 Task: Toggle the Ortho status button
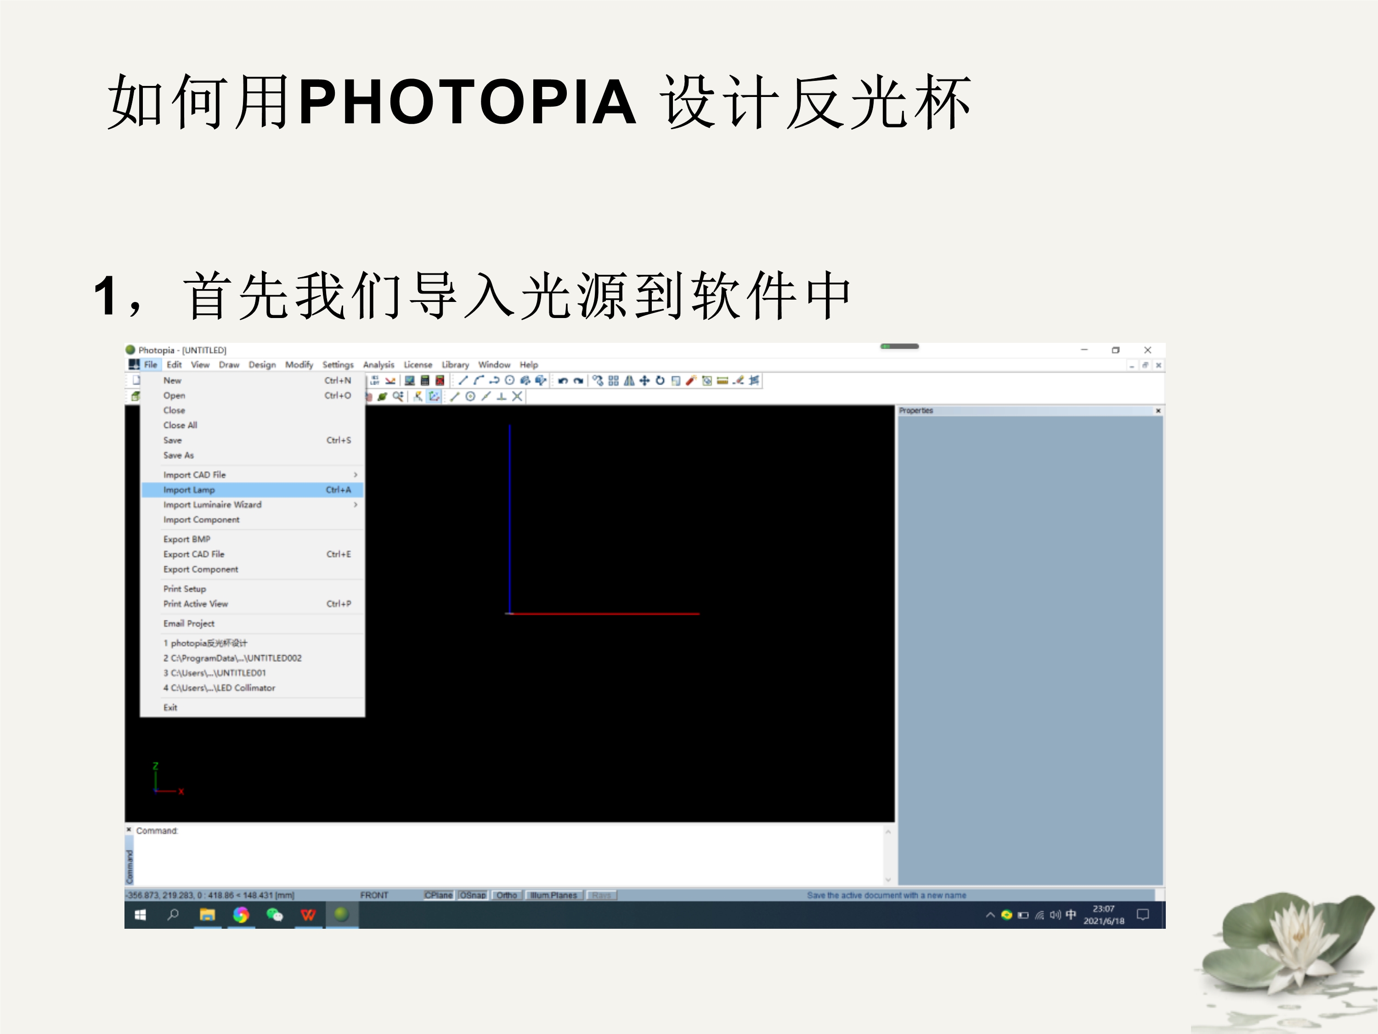point(507,895)
